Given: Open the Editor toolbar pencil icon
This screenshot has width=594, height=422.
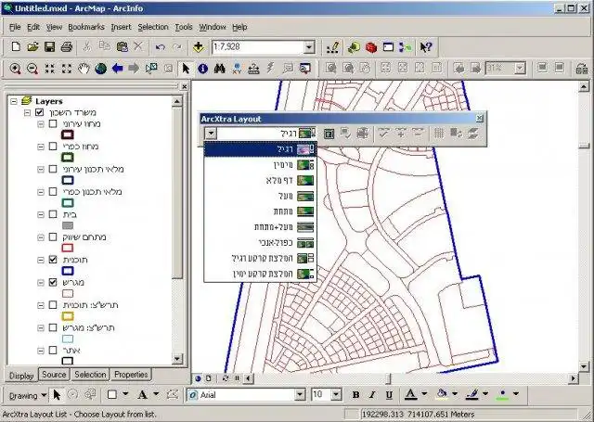Looking at the screenshot, I should pyautogui.click(x=332, y=47).
